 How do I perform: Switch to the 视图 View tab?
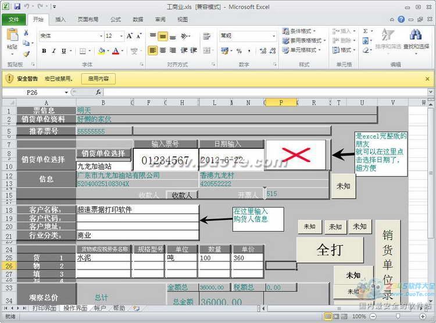click(x=183, y=19)
